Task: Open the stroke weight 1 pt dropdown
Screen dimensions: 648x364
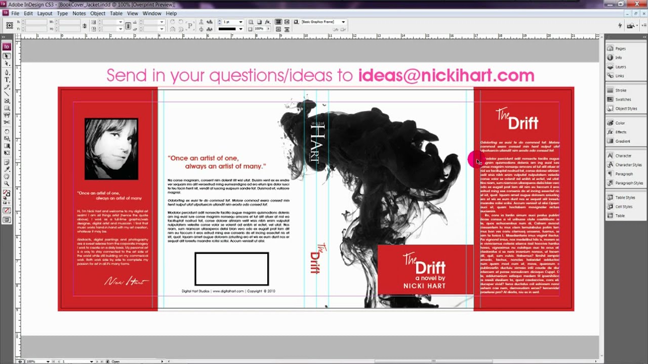Action: click(241, 22)
